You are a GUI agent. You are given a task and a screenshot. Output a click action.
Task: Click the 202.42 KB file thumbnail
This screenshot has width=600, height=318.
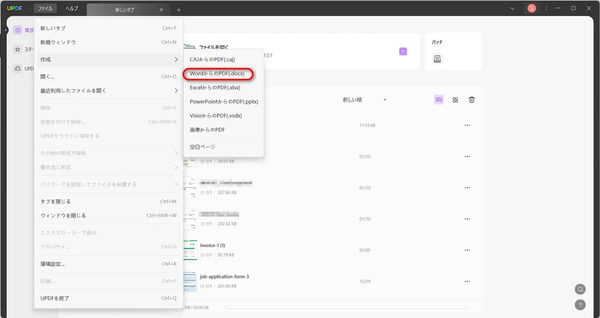190,219
